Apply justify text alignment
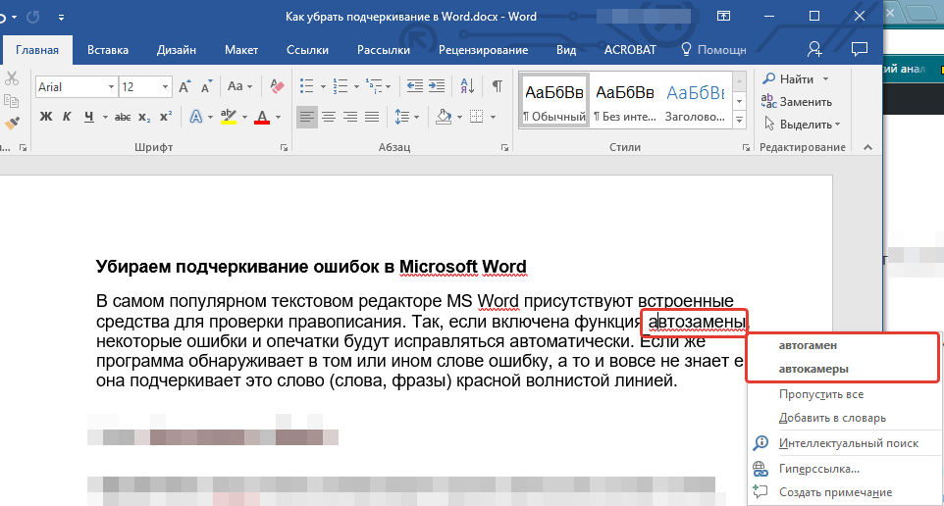Viewport: 944px width, 506px height. 372,117
